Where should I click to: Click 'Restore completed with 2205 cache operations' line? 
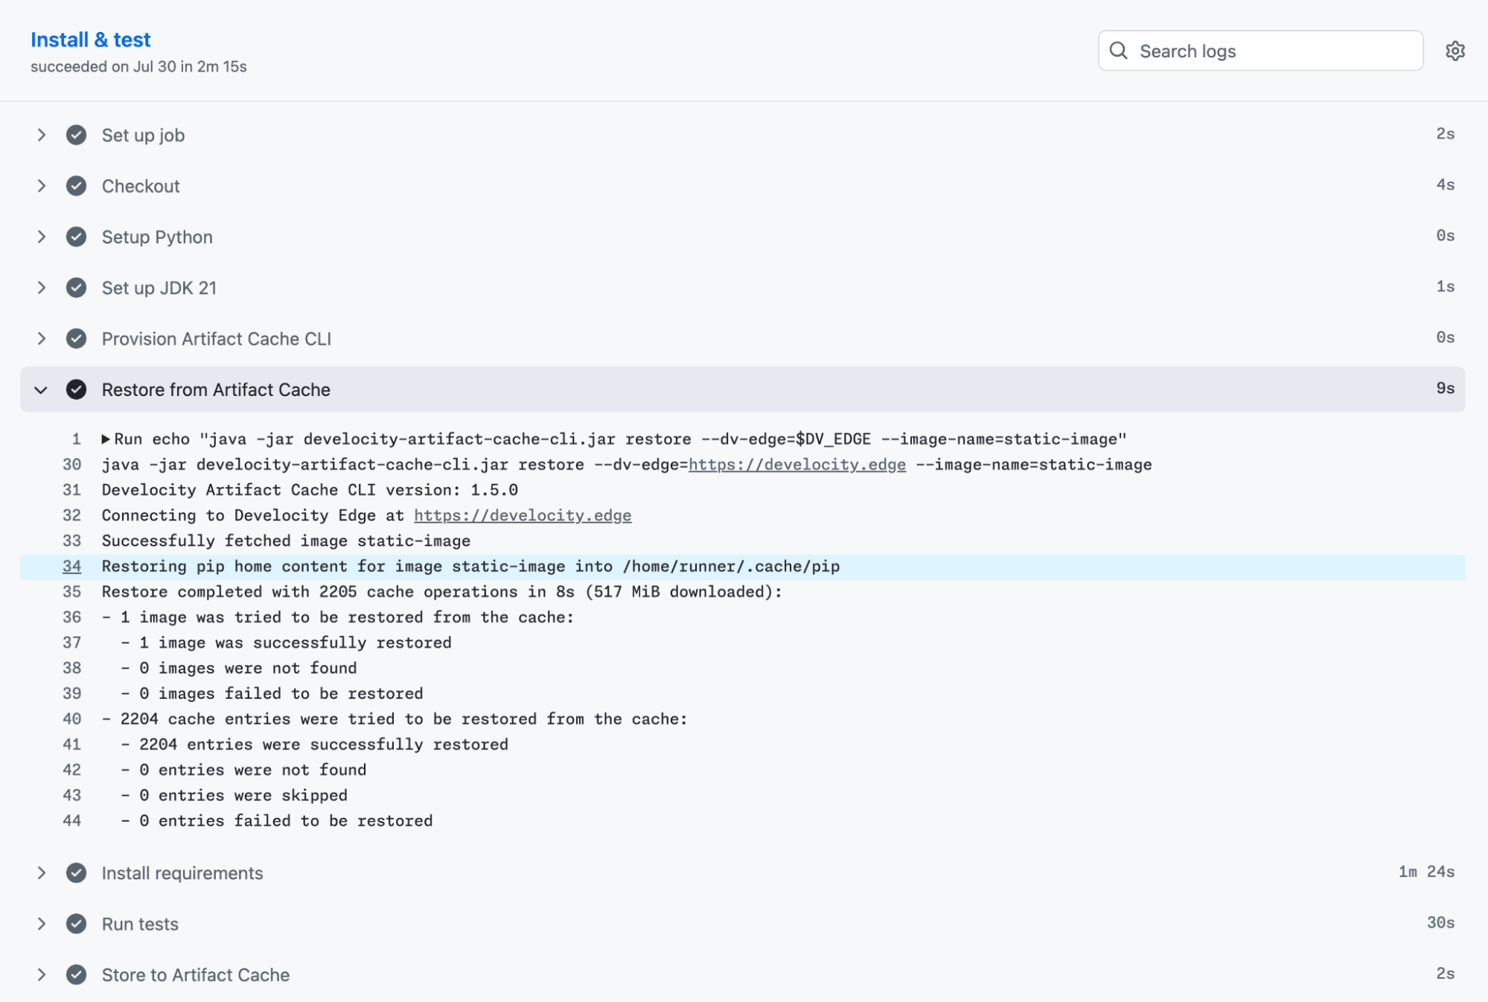442,591
